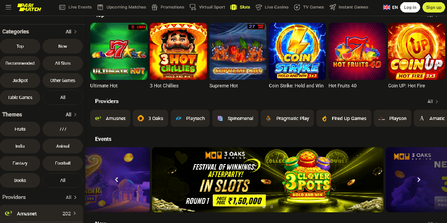The image size is (447, 223).
Task: Click the Parimatch logo
Action: point(29,8)
